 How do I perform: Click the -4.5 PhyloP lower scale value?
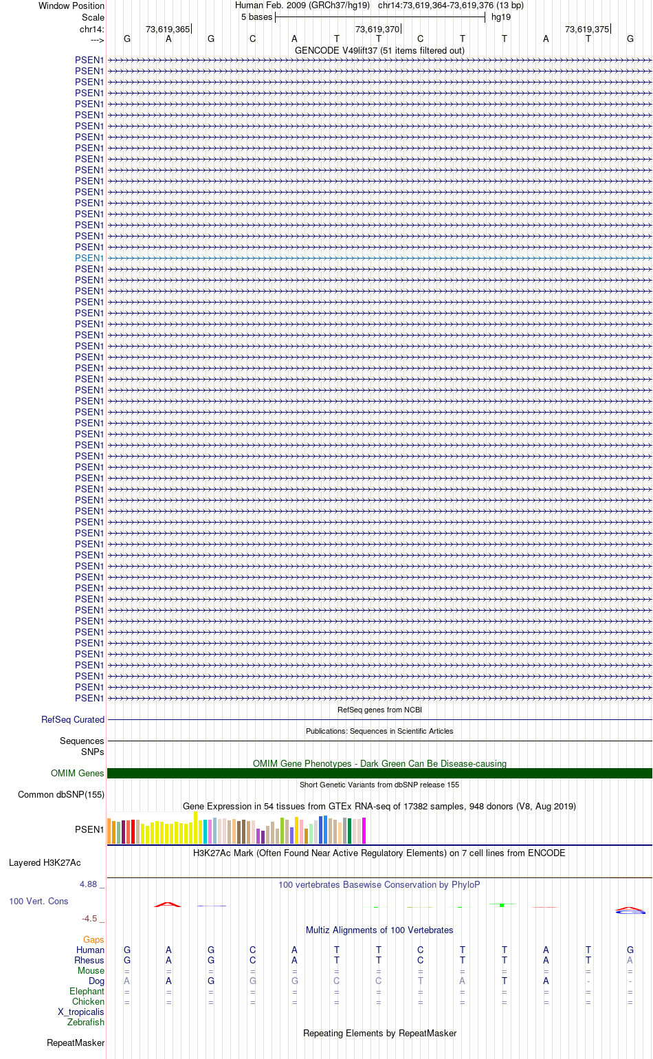(90, 919)
